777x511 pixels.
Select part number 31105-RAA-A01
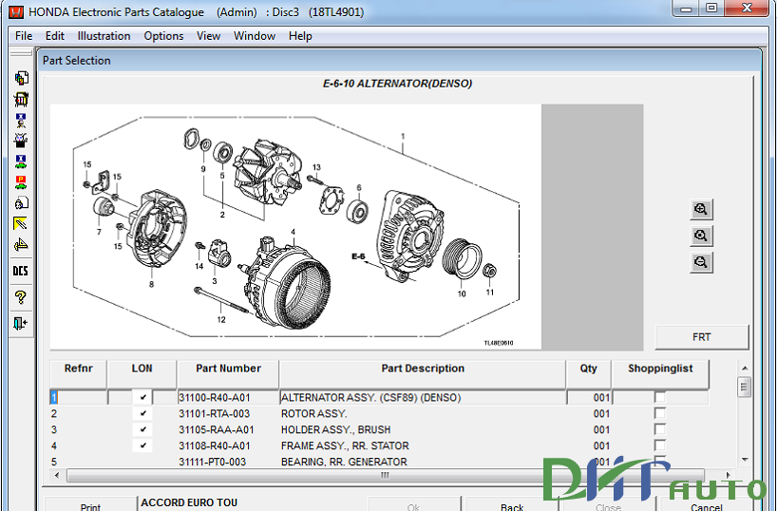pyautogui.click(x=216, y=429)
